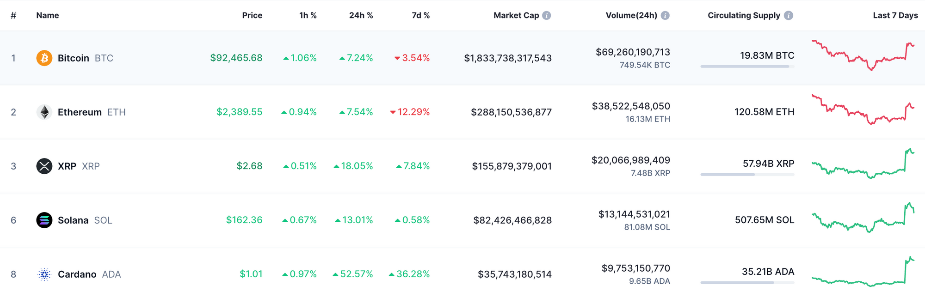Click XRP's circulating supply progress bar
Viewport: 925px width, 292px height.
pos(747,175)
